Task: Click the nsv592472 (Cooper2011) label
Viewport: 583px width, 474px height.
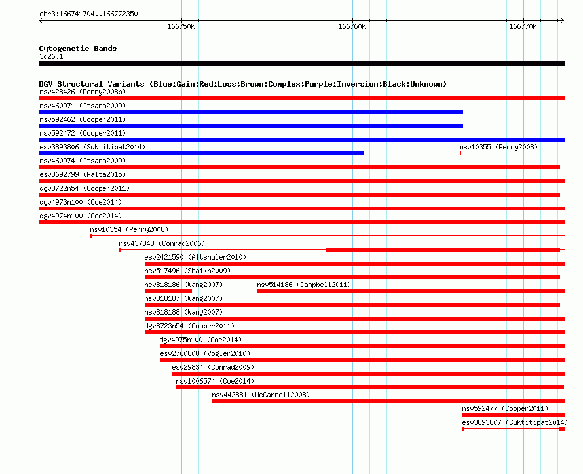Action: (83, 133)
